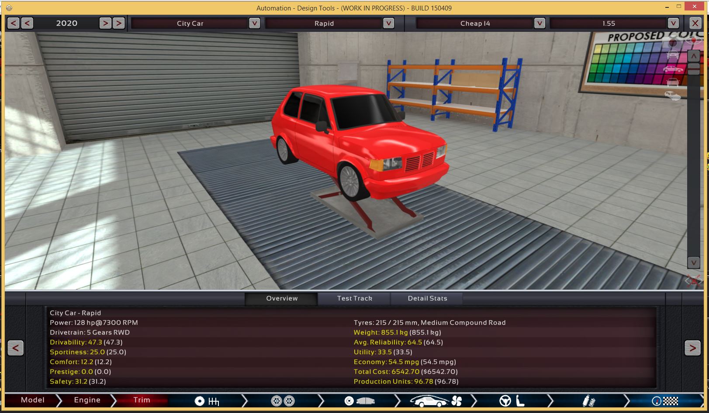Open the Wheels and tyres design tab
Viewport: 709px width, 413px height.
tap(283, 401)
